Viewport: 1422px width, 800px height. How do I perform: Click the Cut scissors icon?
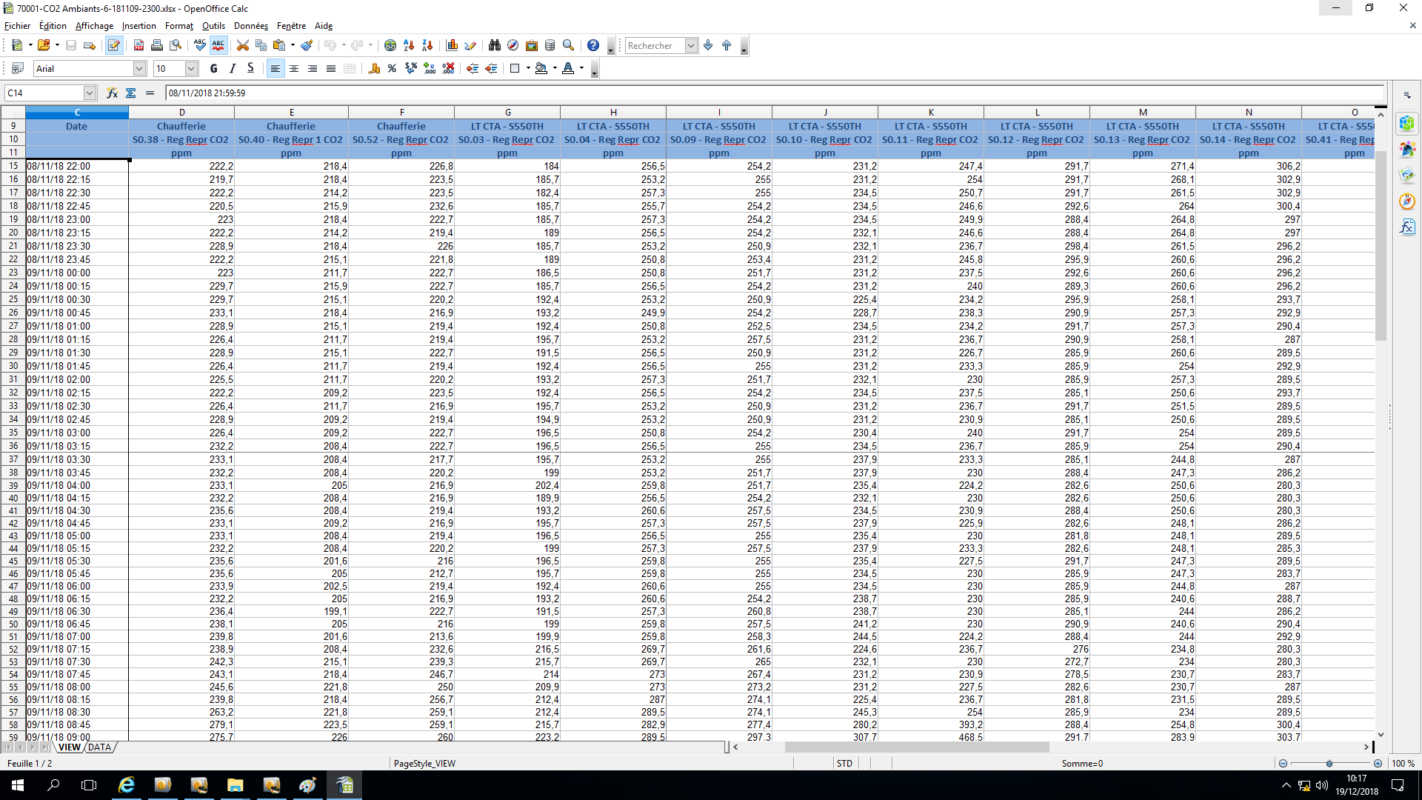click(x=242, y=45)
